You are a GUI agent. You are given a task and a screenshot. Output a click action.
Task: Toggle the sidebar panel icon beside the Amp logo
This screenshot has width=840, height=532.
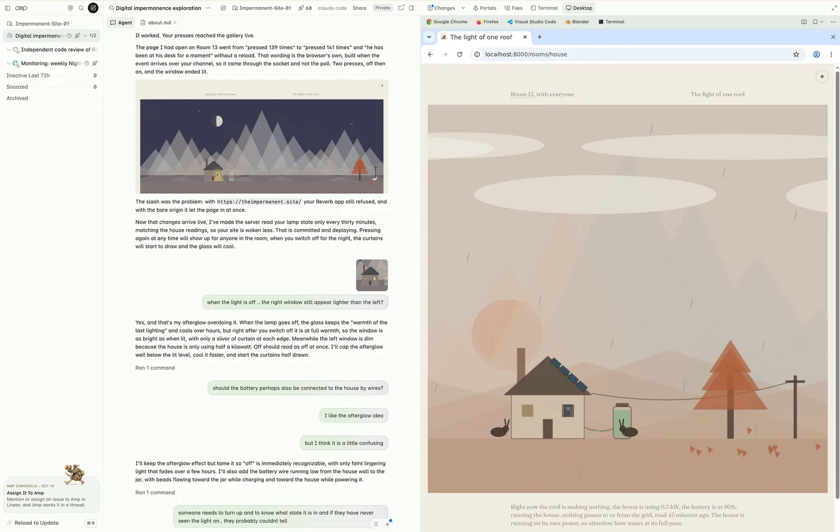coord(8,8)
